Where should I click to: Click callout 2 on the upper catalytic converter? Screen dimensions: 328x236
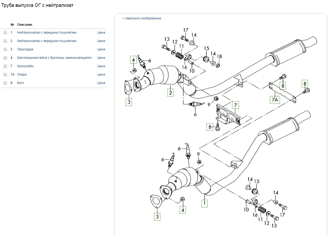(x=170, y=93)
